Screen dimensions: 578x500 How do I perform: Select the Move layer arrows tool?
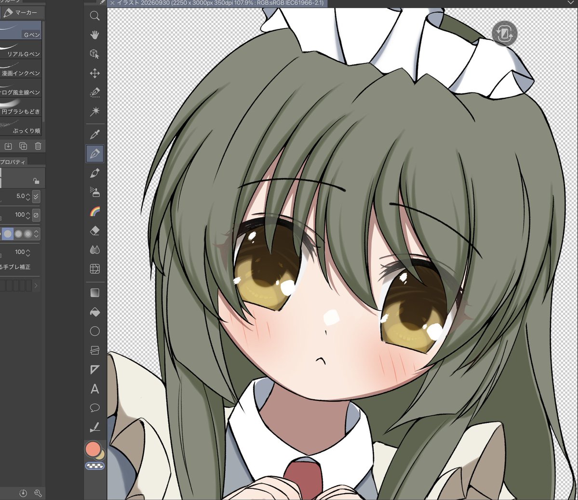[95, 73]
